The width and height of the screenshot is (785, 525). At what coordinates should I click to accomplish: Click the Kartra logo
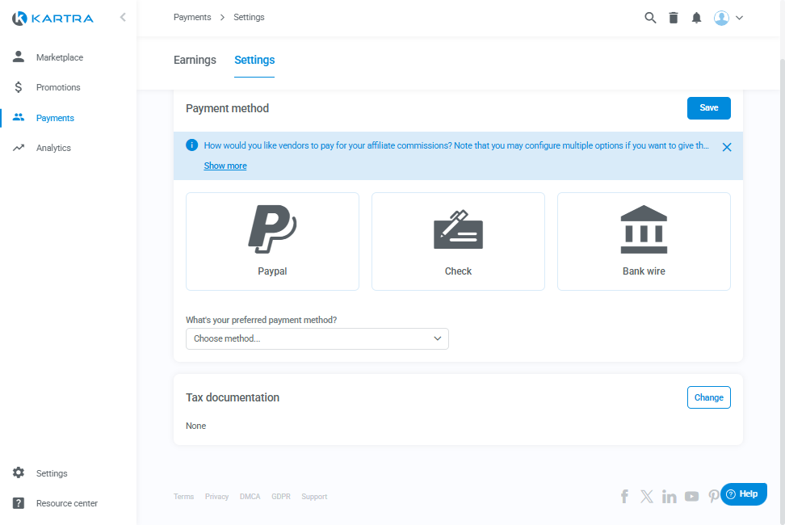tap(52, 19)
